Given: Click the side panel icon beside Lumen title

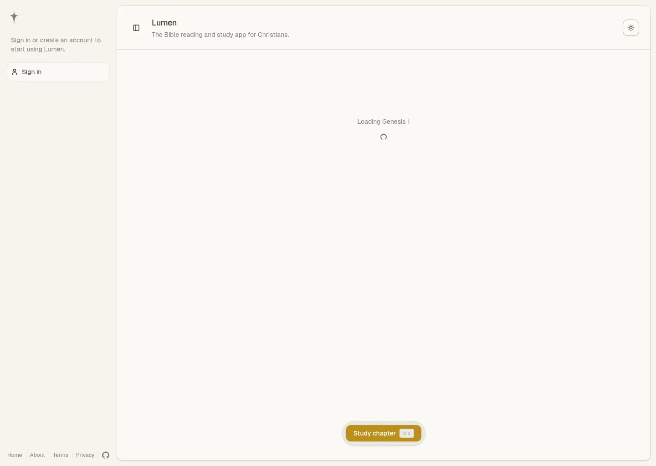Looking at the screenshot, I should [x=136, y=28].
